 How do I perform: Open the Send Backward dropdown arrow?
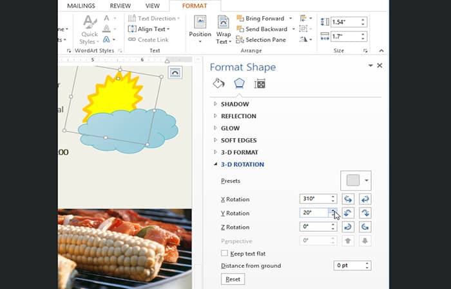click(x=293, y=29)
